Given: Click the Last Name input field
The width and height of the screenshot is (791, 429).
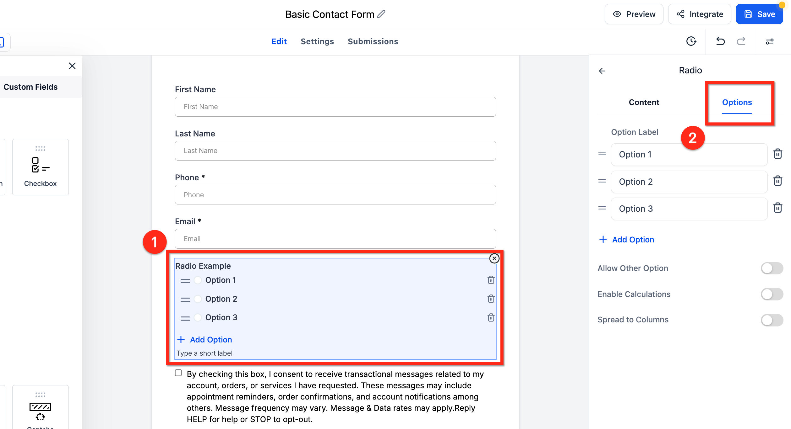Looking at the screenshot, I should click(x=335, y=151).
